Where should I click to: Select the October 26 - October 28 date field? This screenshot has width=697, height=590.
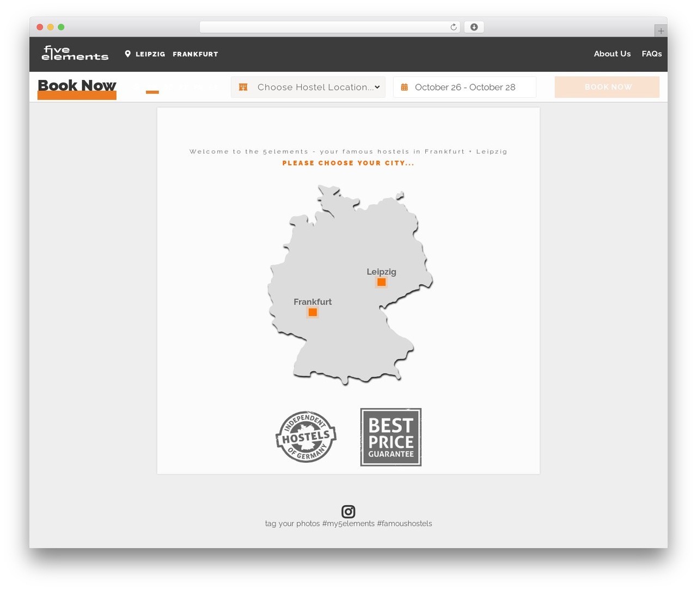464,87
